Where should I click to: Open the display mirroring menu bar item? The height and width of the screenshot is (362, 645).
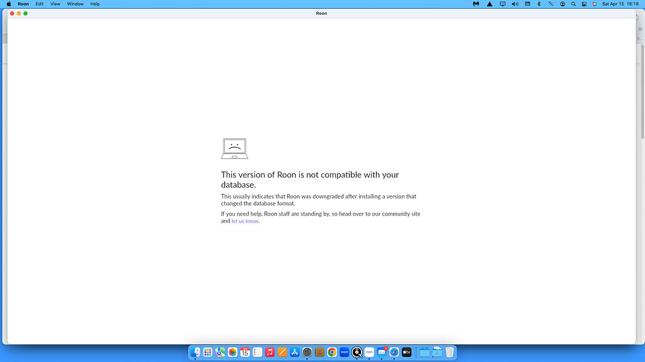(503, 4)
